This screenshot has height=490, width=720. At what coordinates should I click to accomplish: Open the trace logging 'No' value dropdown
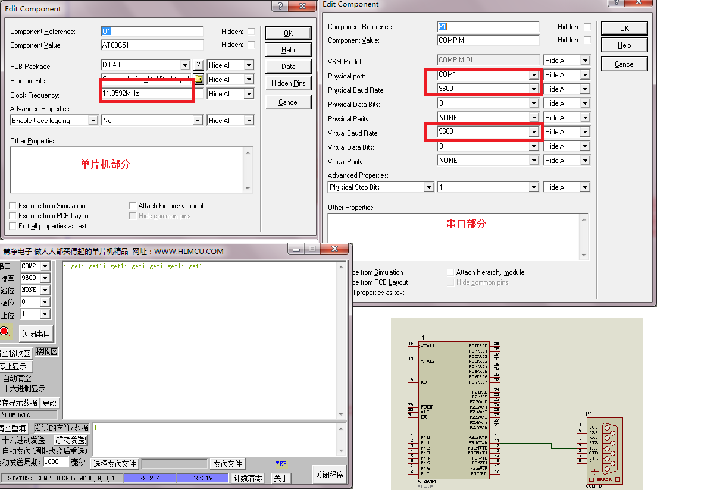(x=198, y=121)
